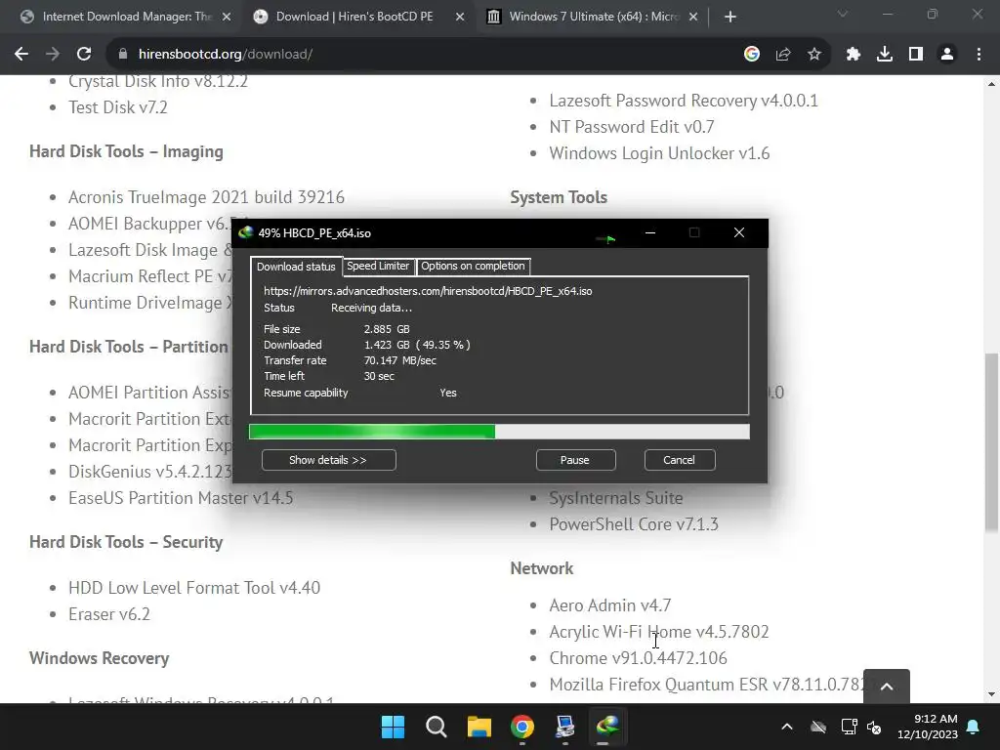This screenshot has width=1000, height=750.
Task: Switch to Windows 7 Ultimate (x64) tab
Action: point(593,17)
